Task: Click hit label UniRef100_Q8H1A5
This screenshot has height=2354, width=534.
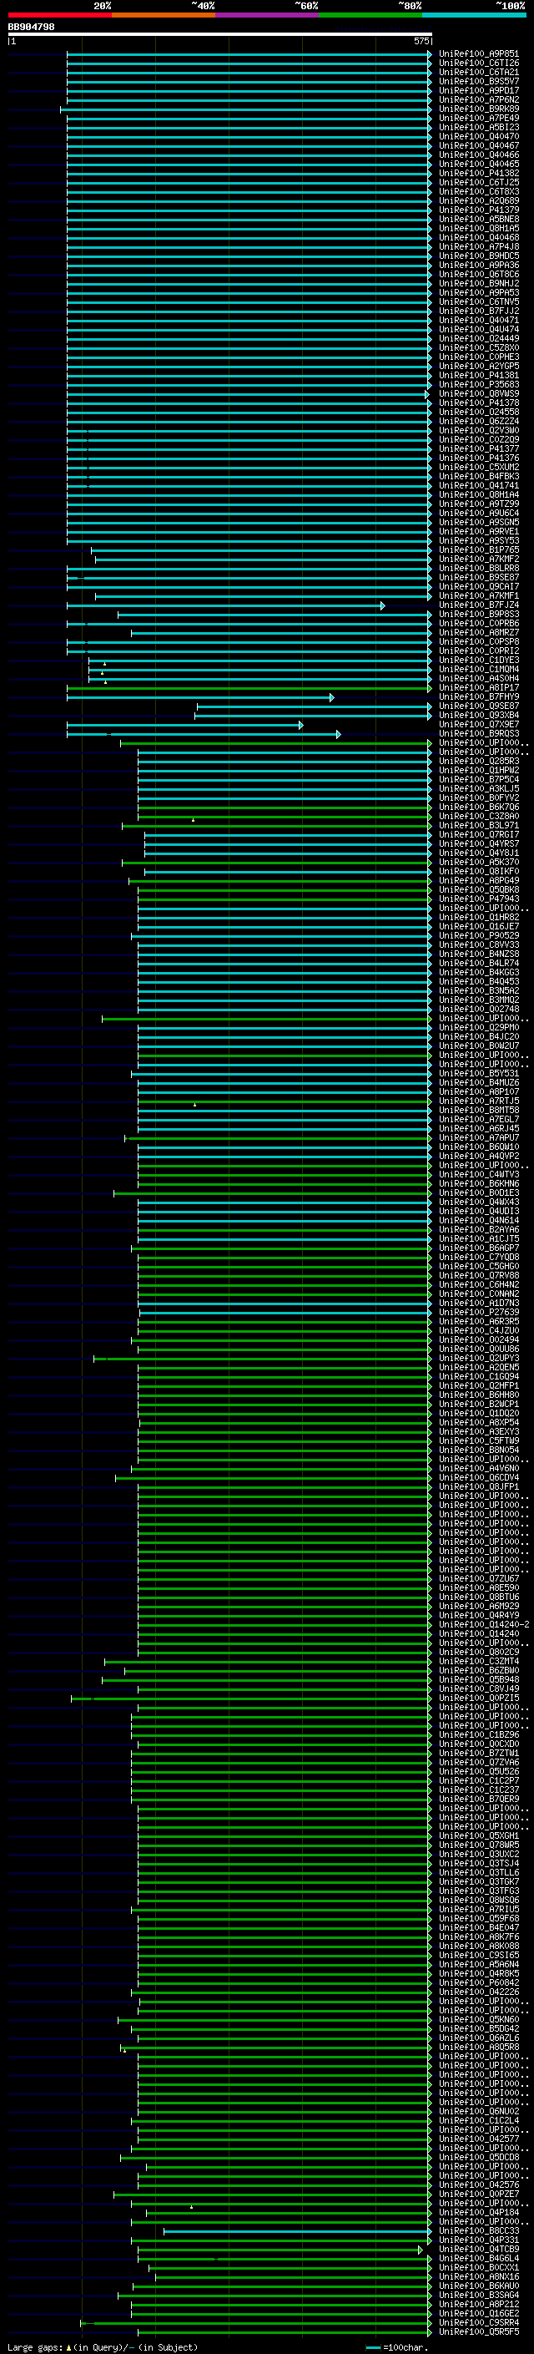Action: (x=478, y=229)
